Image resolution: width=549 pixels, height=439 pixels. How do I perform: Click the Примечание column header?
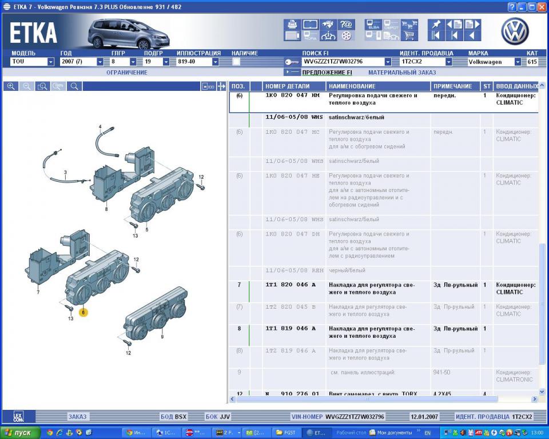(x=455, y=86)
